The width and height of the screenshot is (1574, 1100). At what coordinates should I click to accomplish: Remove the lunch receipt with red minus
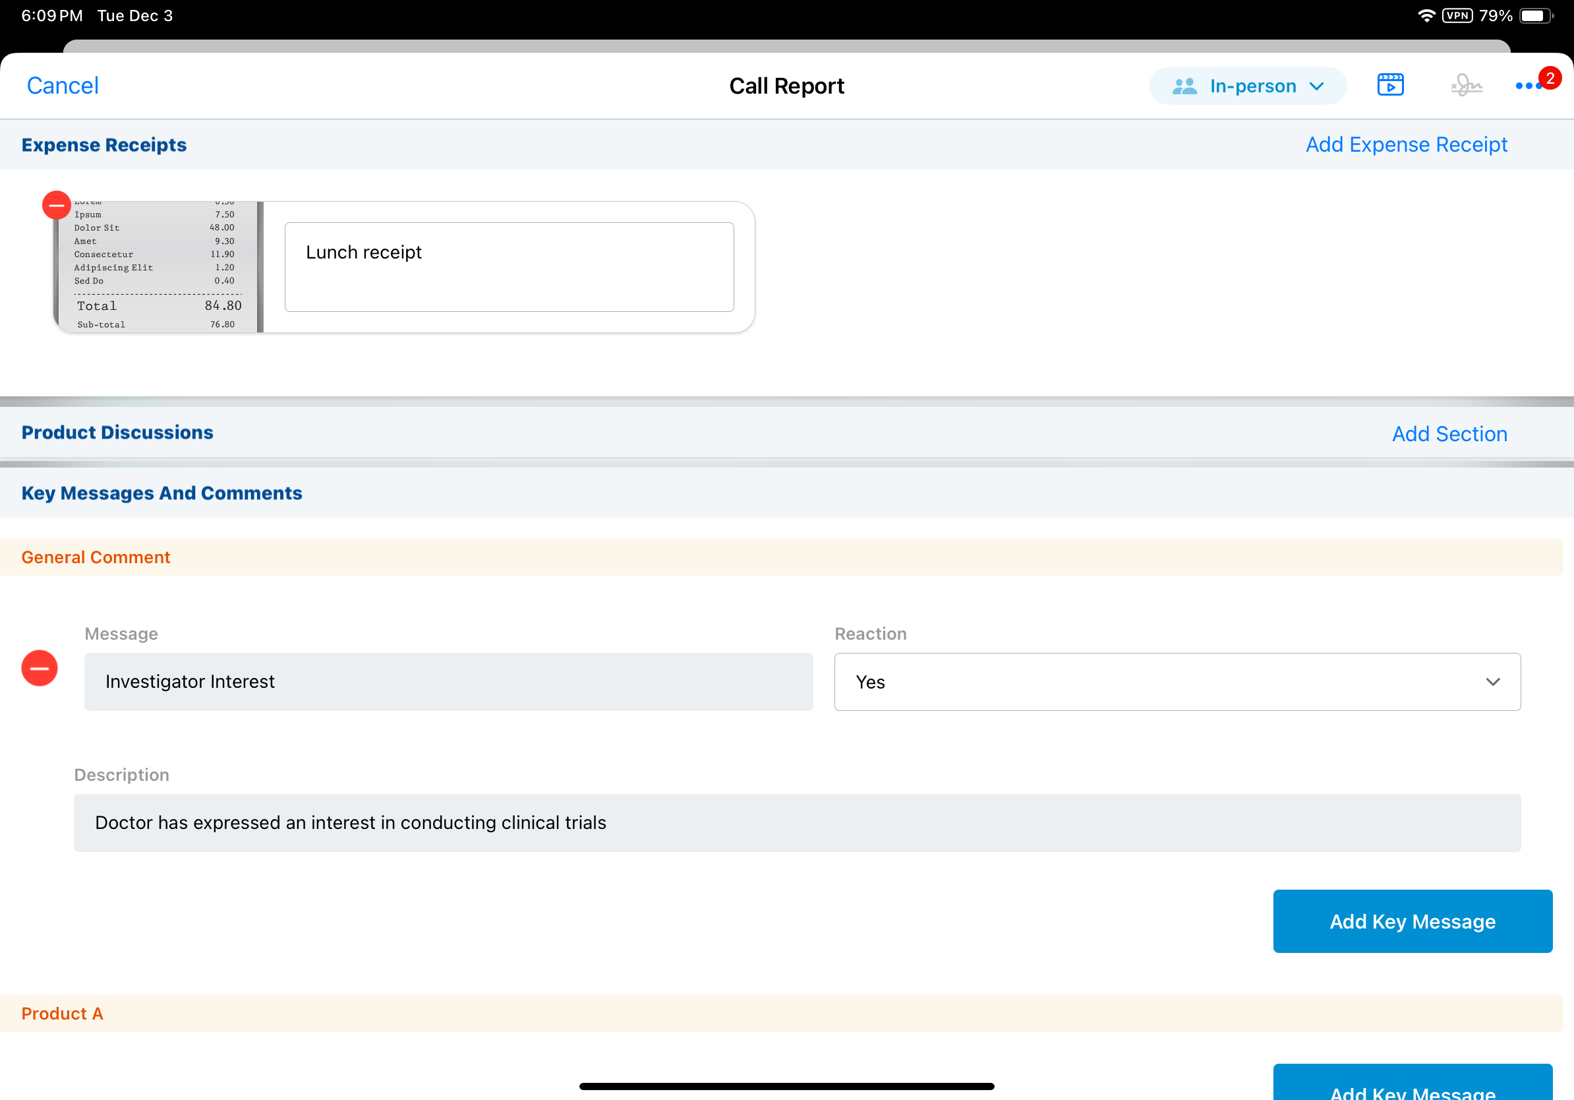pos(56,205)
